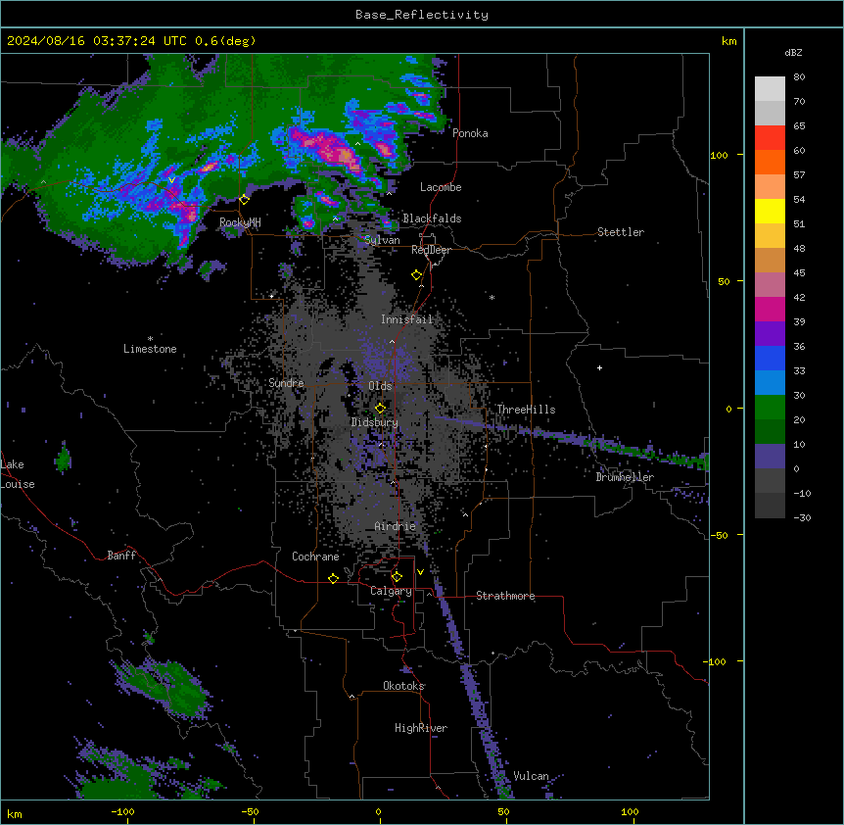
Task: Select the orange 60-57 dBZ legend swatch
Action: [x=770, y=162]
